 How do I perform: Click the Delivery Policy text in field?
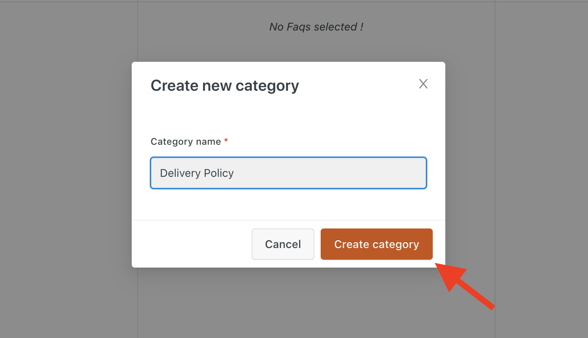(197, 173)
